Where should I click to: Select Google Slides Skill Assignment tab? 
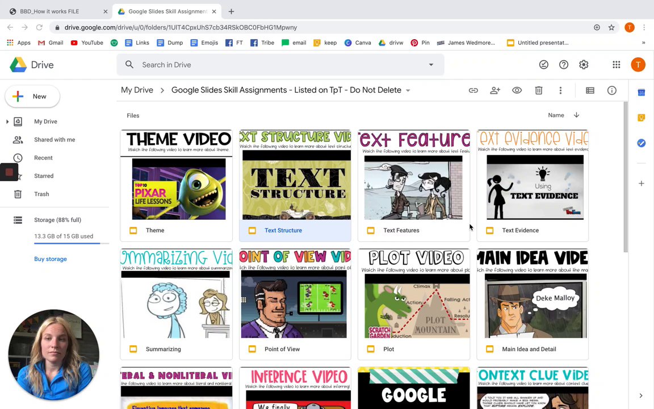(167, 11)
